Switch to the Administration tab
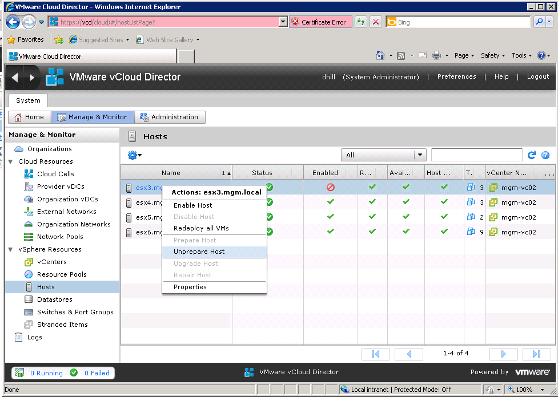Viewport: 558px width, 397px height. [x=170, y=117]
